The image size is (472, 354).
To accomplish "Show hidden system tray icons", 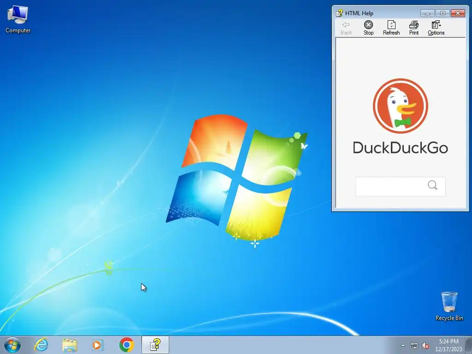I will 403,345.
